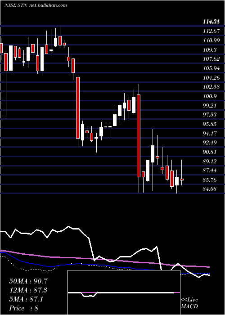Screen dimensions: 225x315
Task: Select the 105.94 price axis label
Action: (211, 68)
